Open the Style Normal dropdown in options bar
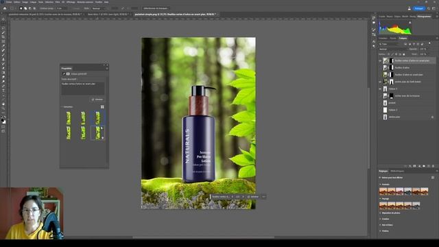The height and width of the screenshot is (247, 439). (x=99, y=8)
